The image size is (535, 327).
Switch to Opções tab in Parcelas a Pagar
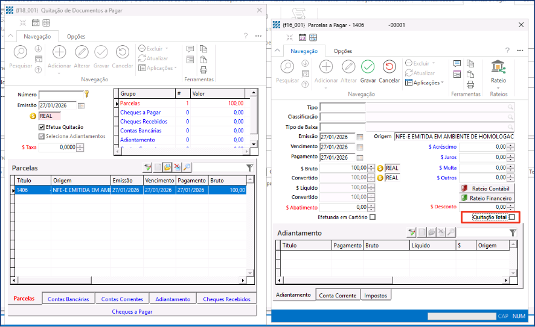point(343,51)
